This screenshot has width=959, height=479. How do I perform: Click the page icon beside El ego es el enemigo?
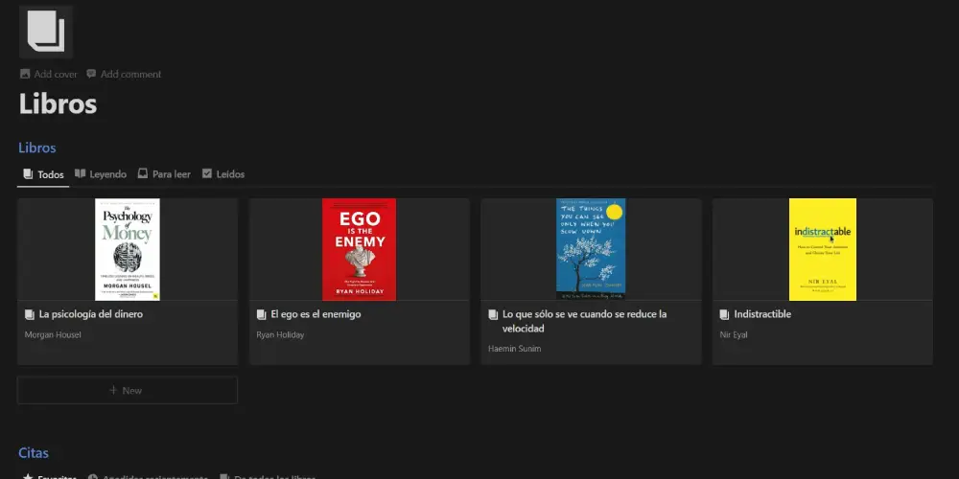pos(261,314)
